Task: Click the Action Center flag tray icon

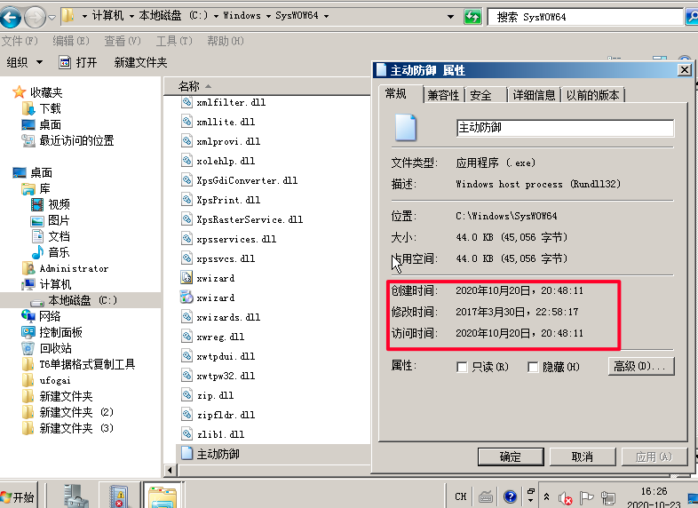Action: click(586, 497)
